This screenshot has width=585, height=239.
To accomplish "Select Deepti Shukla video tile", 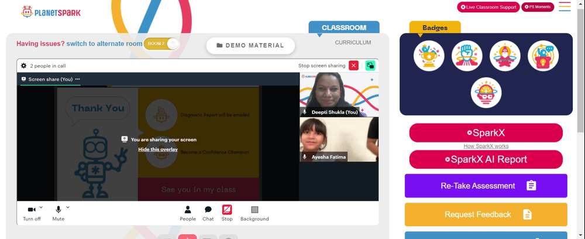I will [x=339, y=94].
